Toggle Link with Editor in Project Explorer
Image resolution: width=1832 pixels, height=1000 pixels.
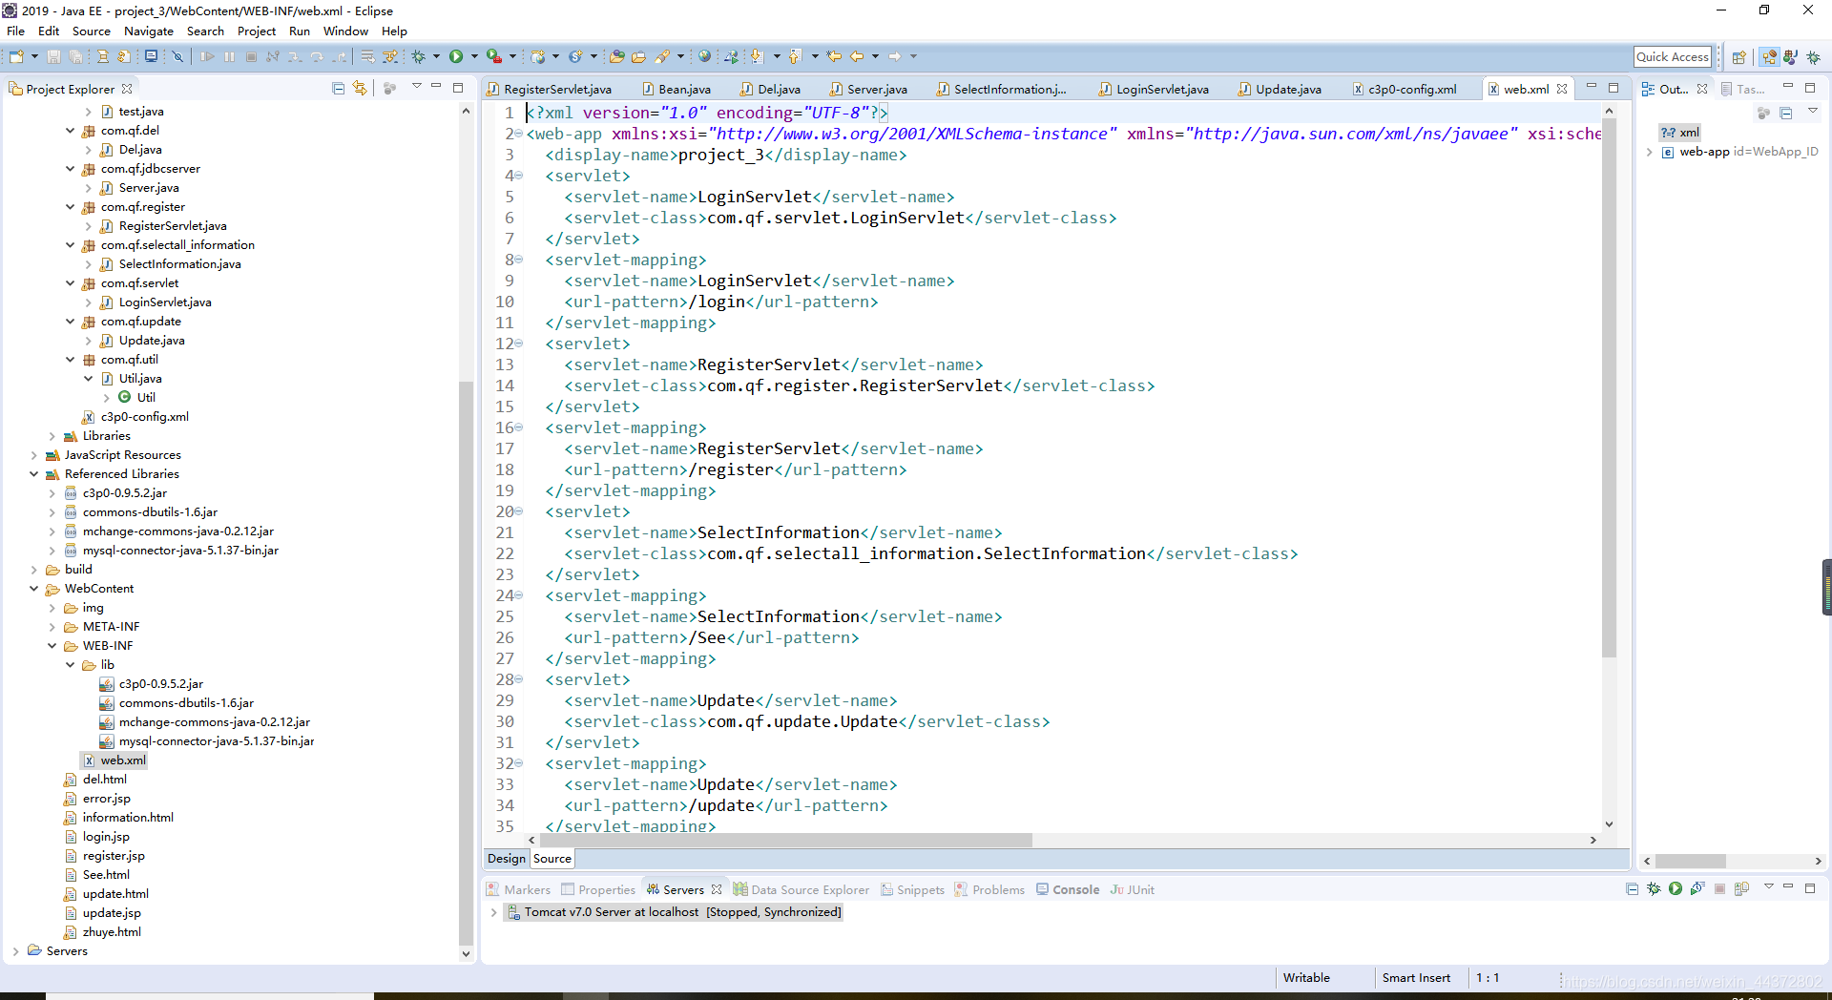[x=360, y=88]
